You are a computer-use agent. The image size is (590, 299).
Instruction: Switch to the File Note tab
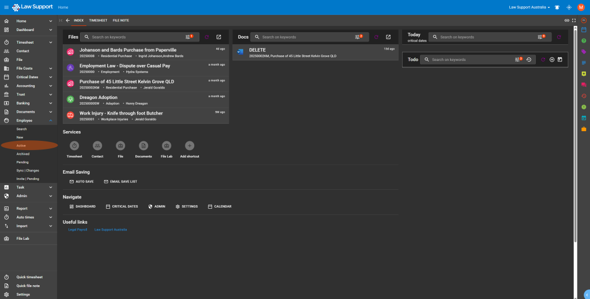click(x=120, y=20)
